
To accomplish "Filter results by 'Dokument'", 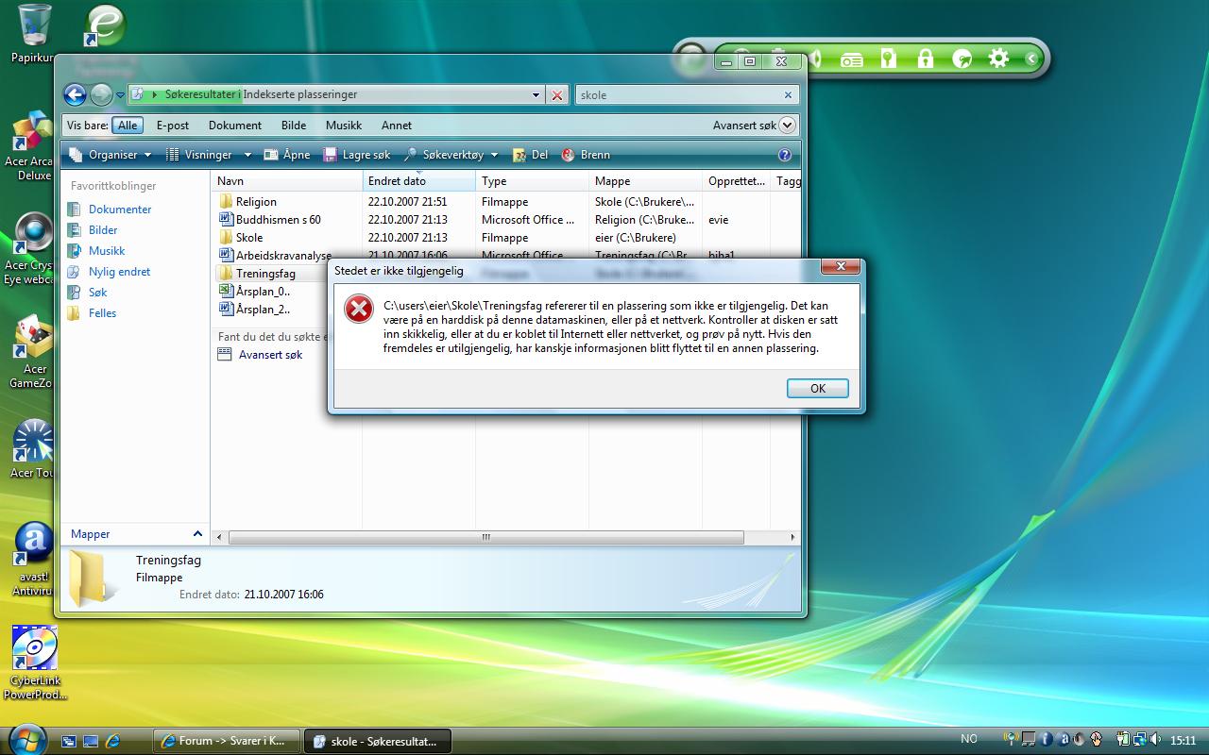I will [235, 126].
